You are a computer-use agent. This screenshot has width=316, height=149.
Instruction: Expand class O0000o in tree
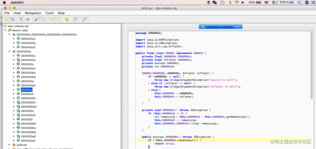pos(14,90)
